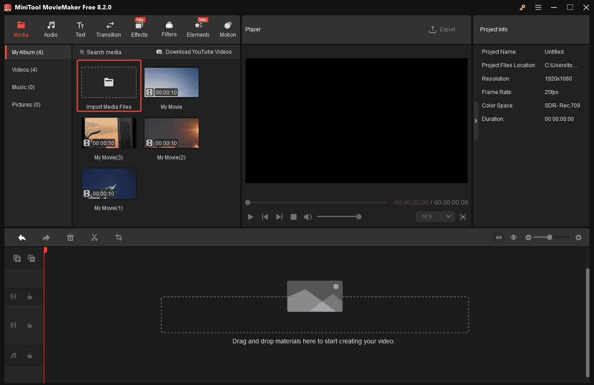Screen dimensions: 594x385
Task: Click the SDR- Rec.709 value
Action: (562, 106)
